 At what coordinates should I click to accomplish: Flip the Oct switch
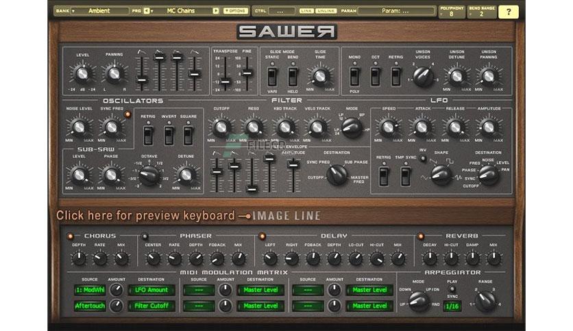(376, 76)
